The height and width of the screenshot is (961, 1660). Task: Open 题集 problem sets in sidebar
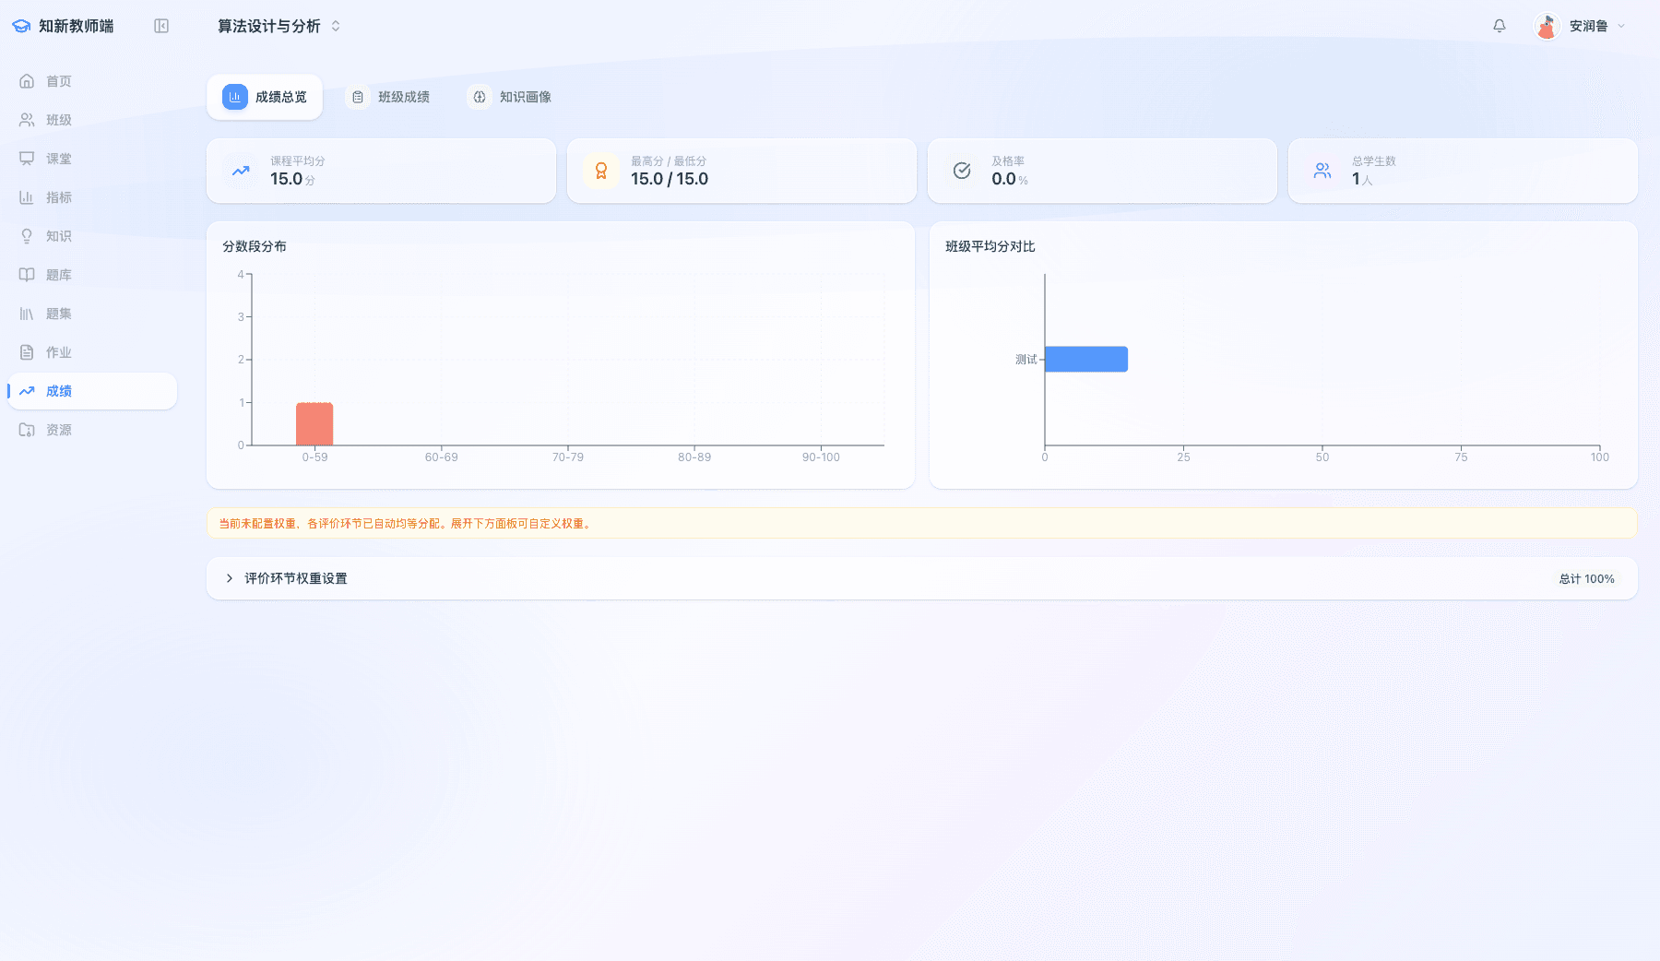pos(58,314)
